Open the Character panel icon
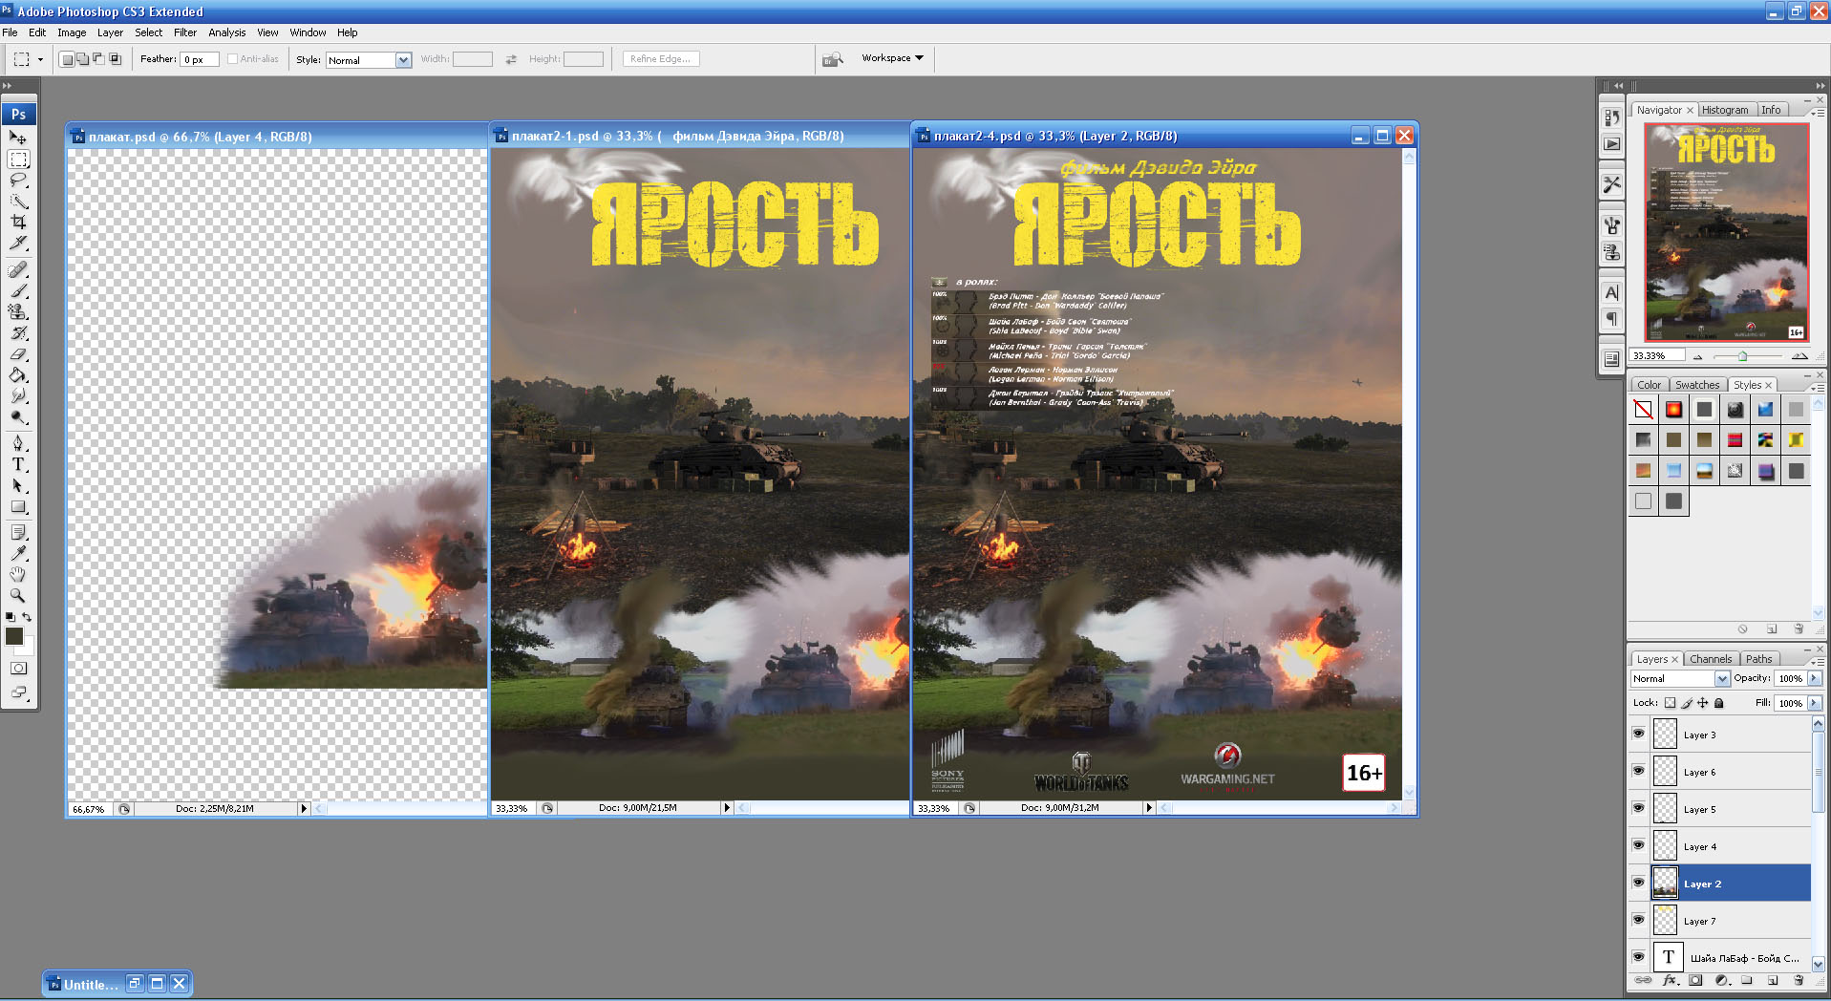The image size is (1831, 1001). (1612, 293)
